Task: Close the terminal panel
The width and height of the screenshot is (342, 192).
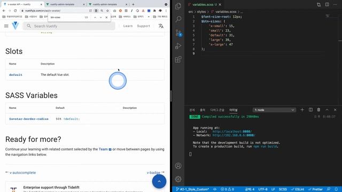Action: coord(335,110)
